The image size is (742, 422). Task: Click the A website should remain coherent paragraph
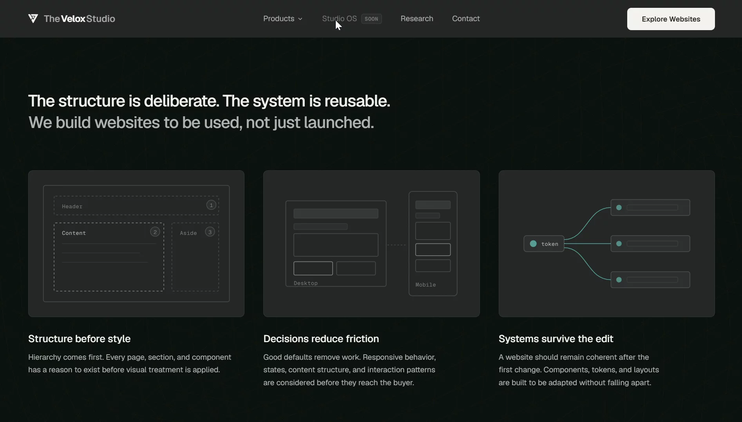pos(579,370)
